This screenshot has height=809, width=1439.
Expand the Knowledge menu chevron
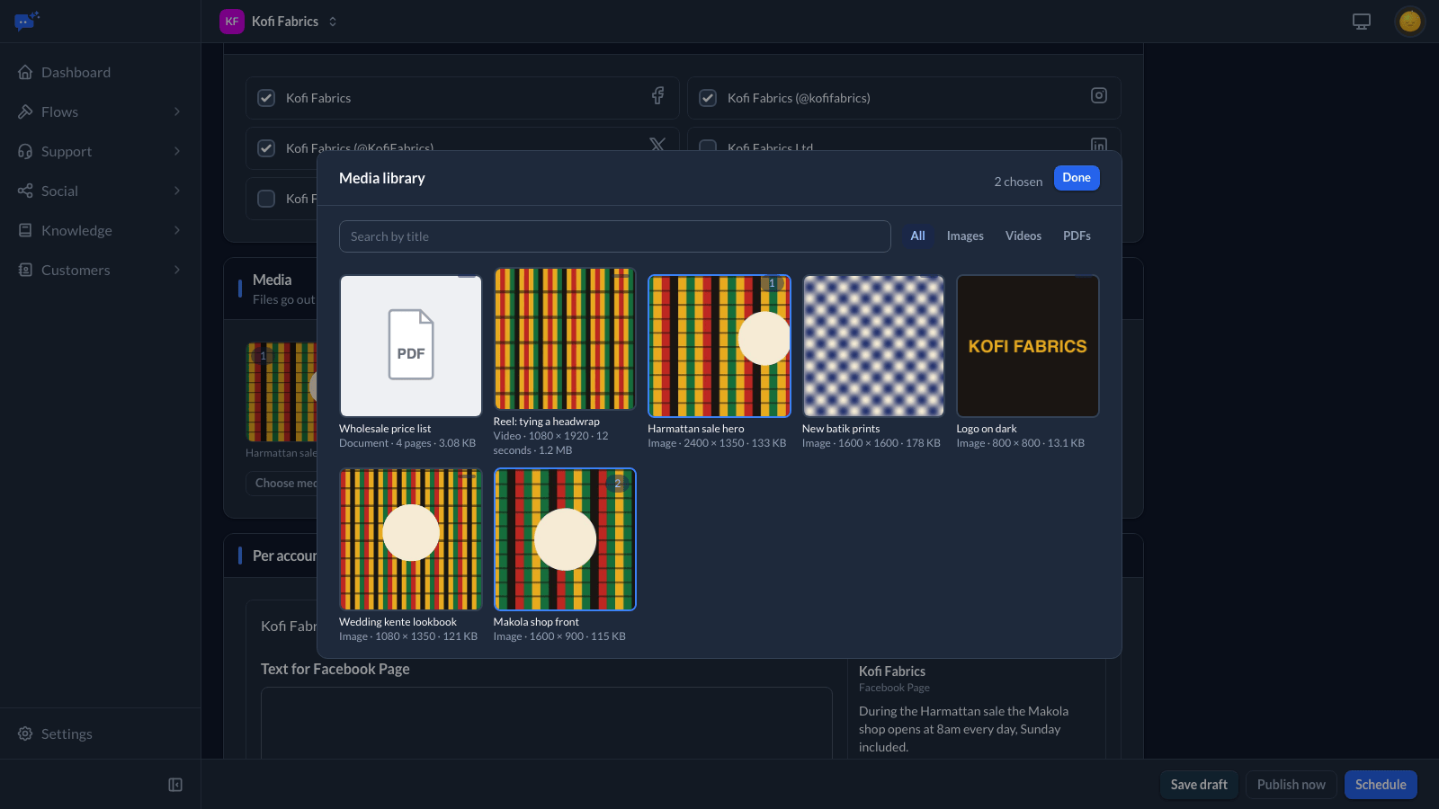177,230
